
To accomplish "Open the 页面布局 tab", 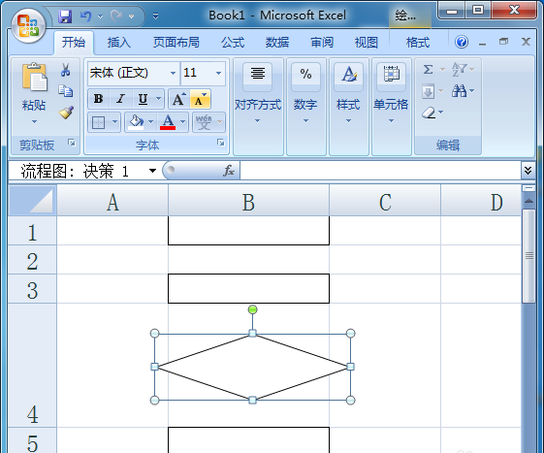I will coord(176,43).
